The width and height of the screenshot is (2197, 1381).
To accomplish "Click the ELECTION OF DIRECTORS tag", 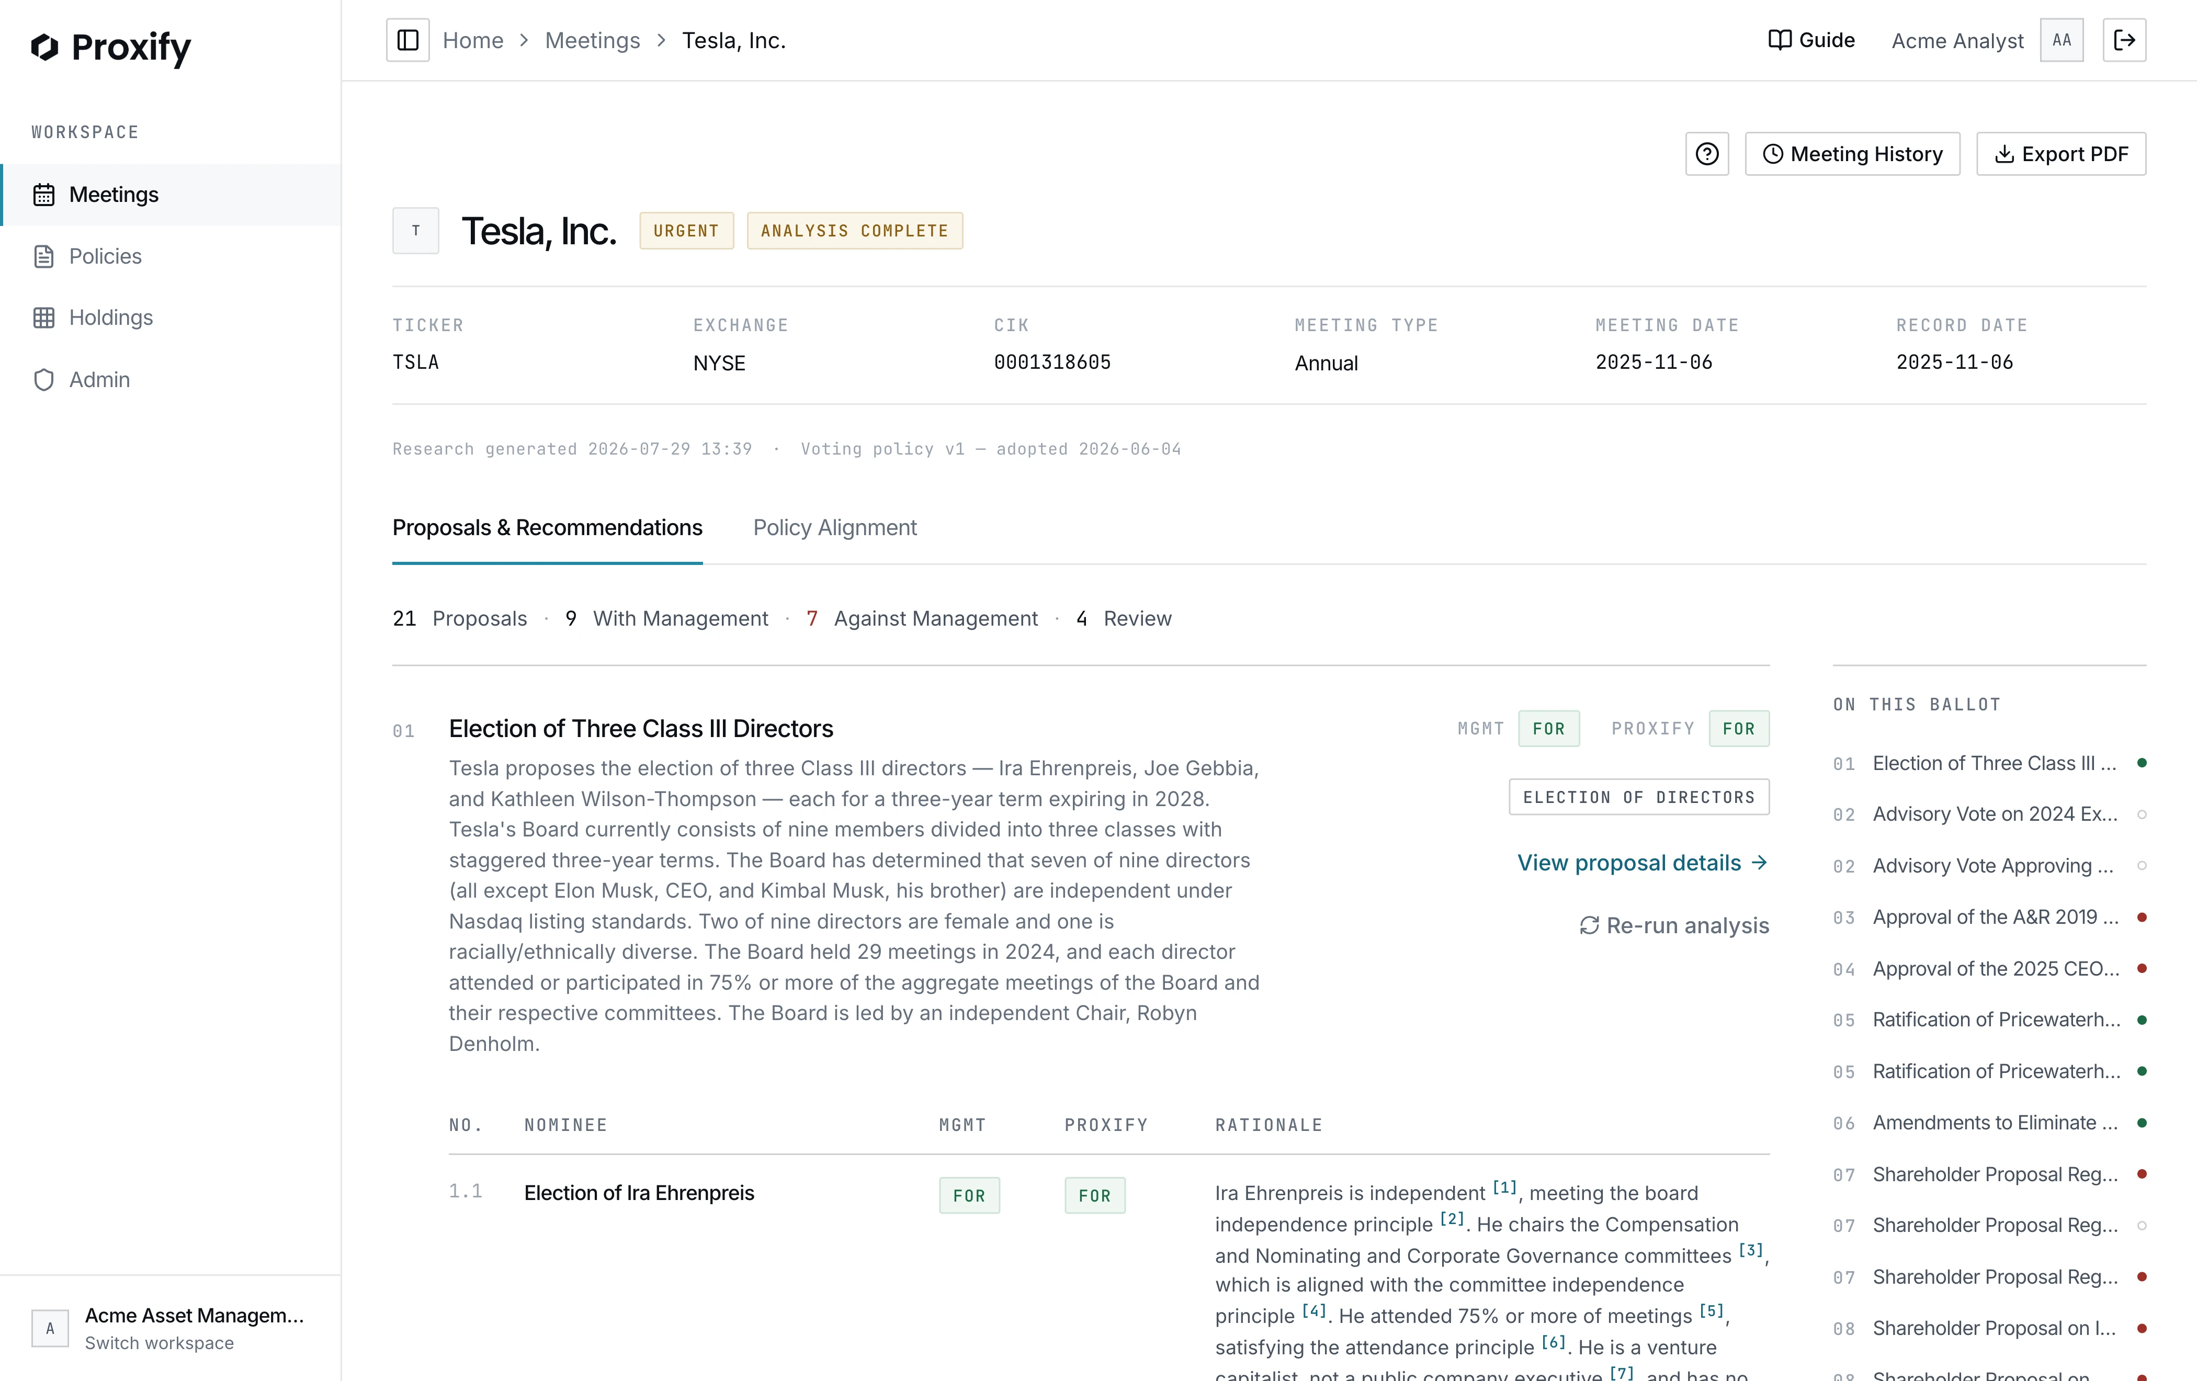I will pos(1639,797).
